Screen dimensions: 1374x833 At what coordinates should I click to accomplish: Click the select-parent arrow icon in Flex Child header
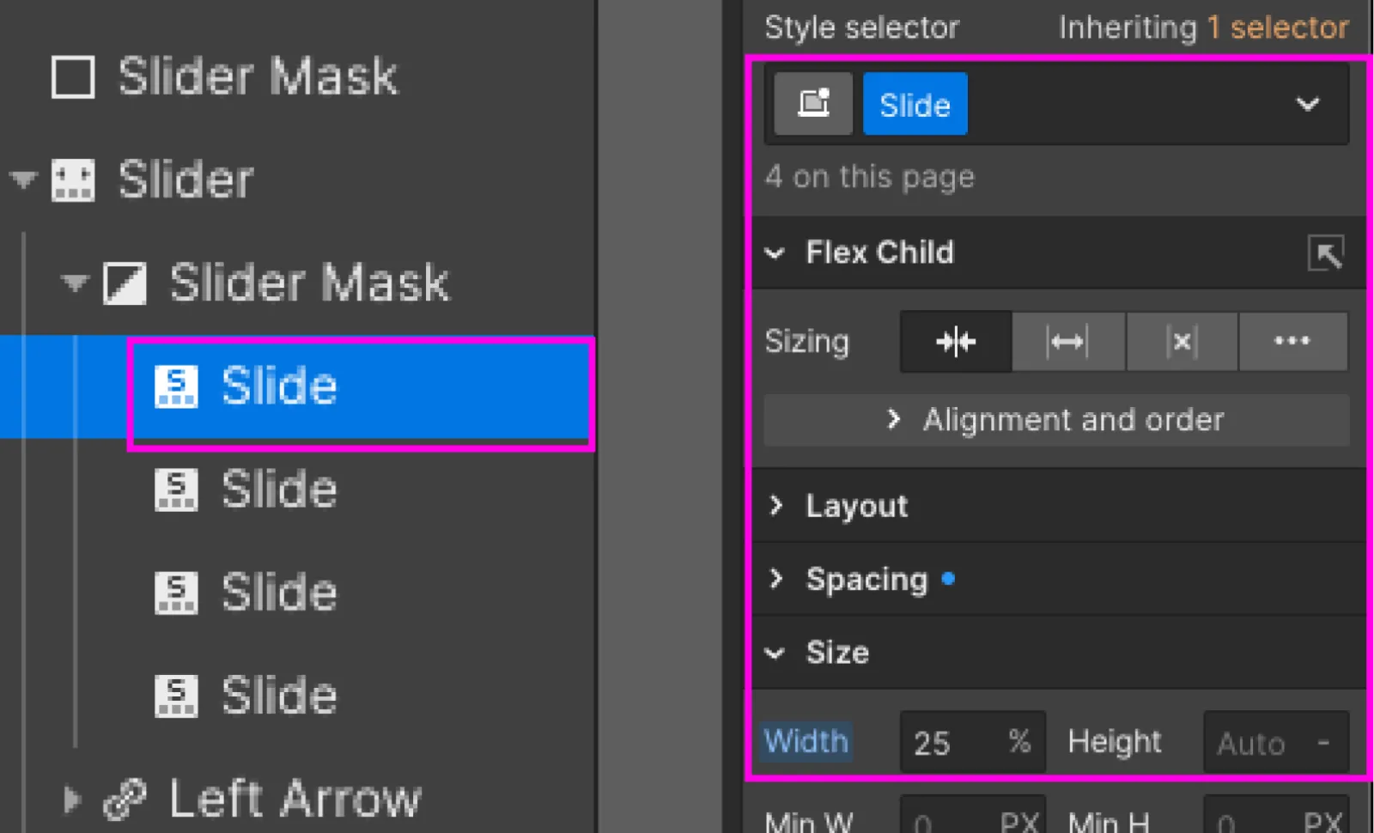pos(1327,253)
